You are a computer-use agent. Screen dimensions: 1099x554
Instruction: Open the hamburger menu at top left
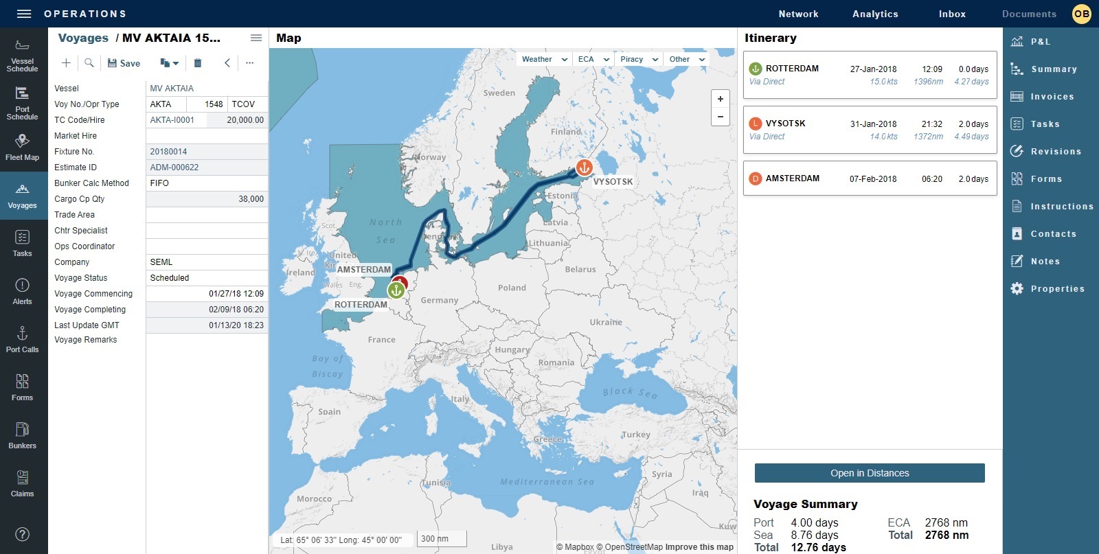pos(24,14)
